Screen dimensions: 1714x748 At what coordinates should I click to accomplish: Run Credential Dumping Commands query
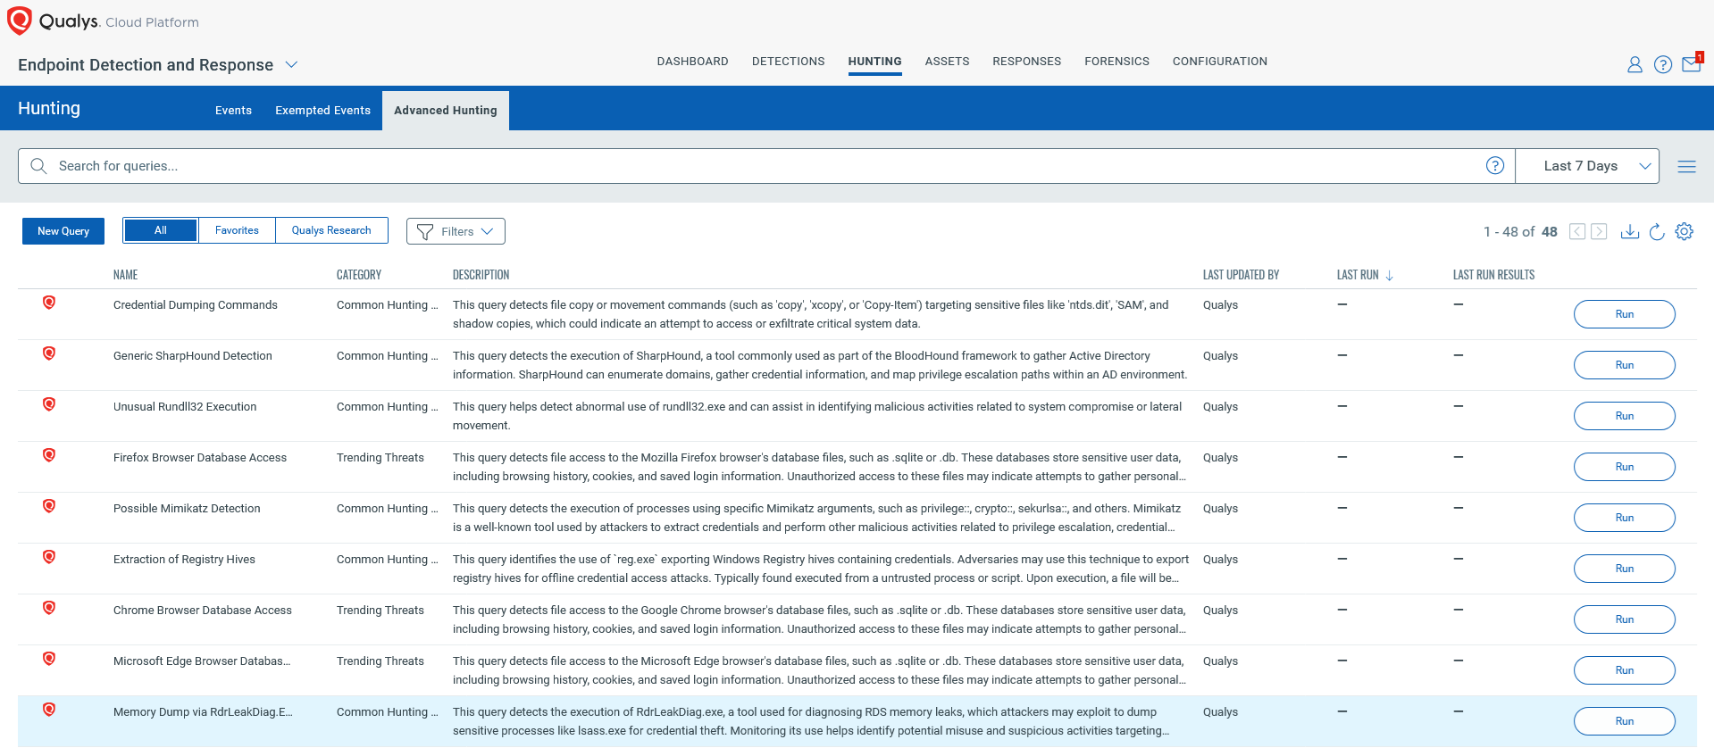(1624, 314)
